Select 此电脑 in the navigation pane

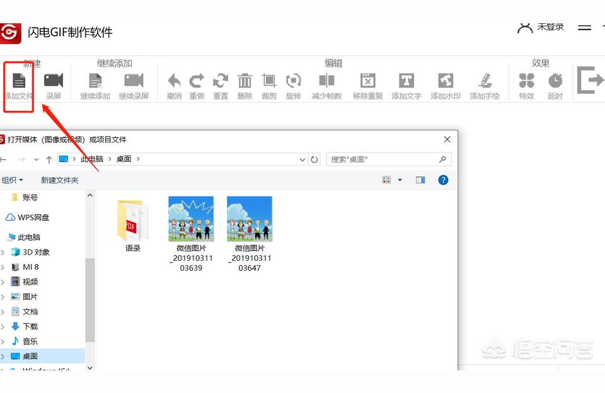click(x=28, y=237)
